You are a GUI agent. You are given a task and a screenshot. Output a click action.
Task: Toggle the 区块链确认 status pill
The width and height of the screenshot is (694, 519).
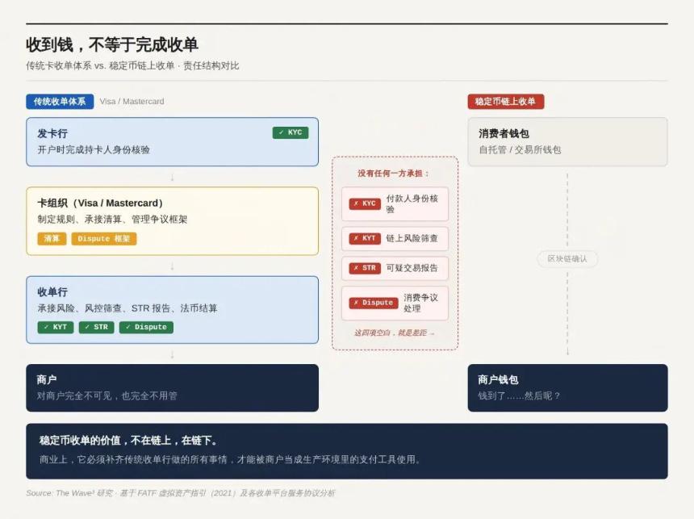(x=566, y=259)
